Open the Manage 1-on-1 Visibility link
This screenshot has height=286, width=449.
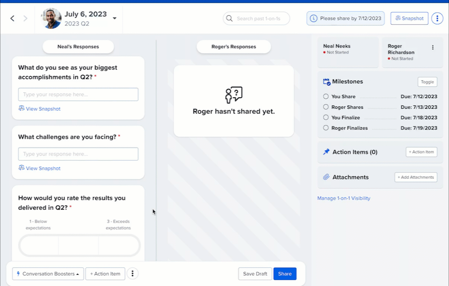click(x=344, y=198)
